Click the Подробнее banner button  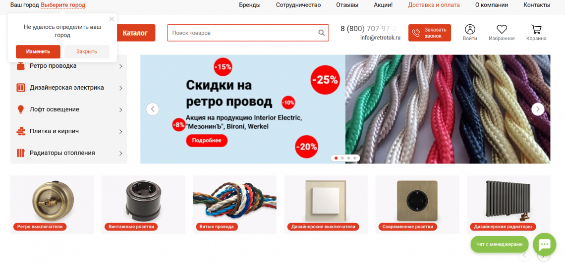pyautogui.click(x=207, y=140)
